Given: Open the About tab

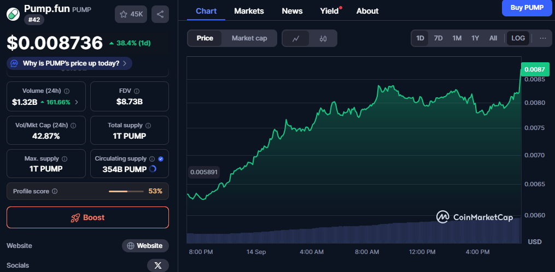Looking at the screenshot, I should tap(367, 11).
